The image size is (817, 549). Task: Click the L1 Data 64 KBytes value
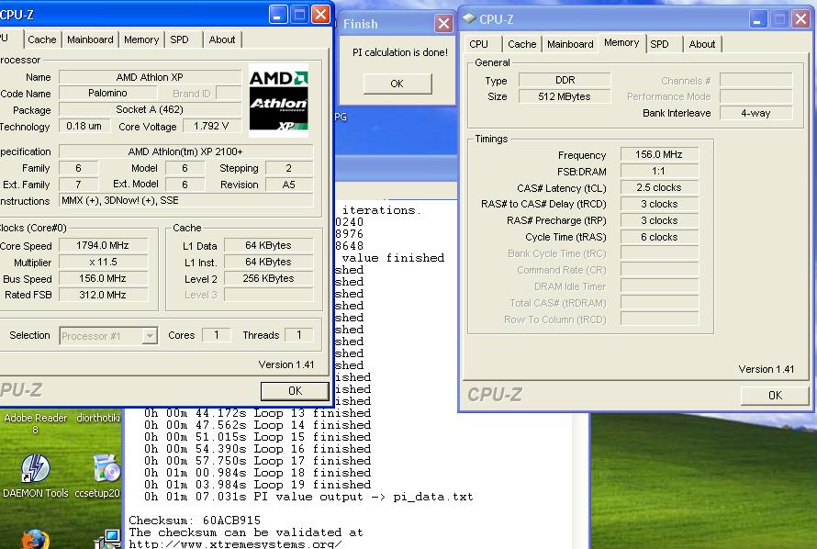coord(268,245)
